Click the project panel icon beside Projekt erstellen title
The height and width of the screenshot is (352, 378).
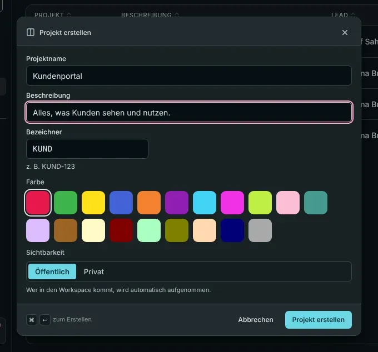point(31,32)
